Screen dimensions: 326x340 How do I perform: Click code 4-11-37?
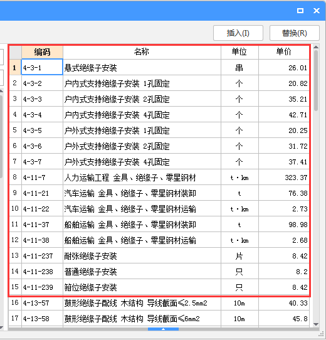click(x=36, y=225)
